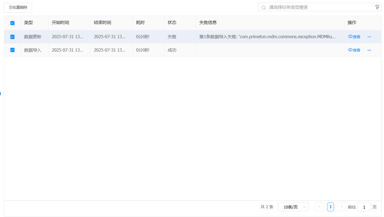Click 查看 eye icon for 数据更新 task

pyautogui.click(x=350, y=37)
